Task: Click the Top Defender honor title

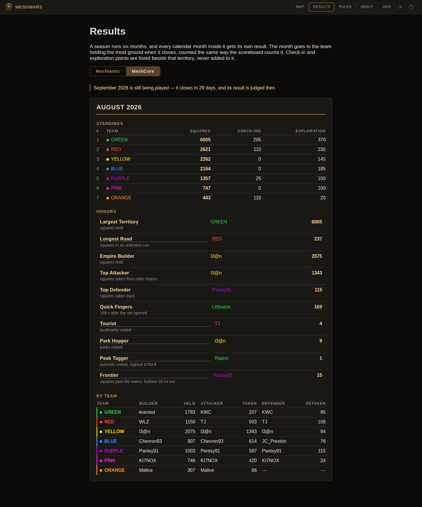Action: coord(115,290)
